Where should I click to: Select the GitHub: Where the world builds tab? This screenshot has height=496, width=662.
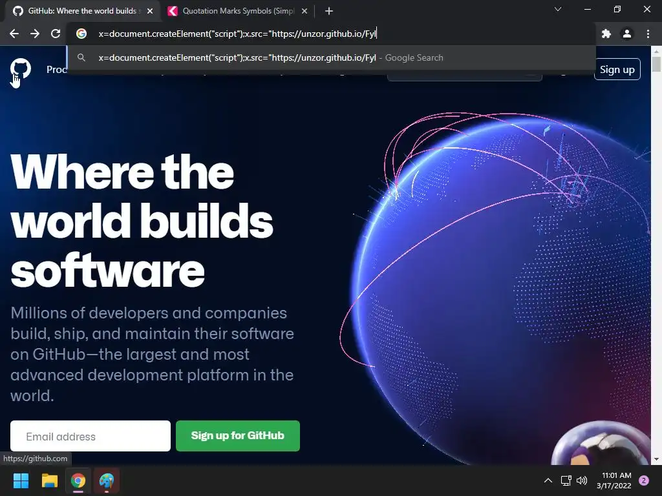pyautogui.click(x=82, y=11)
